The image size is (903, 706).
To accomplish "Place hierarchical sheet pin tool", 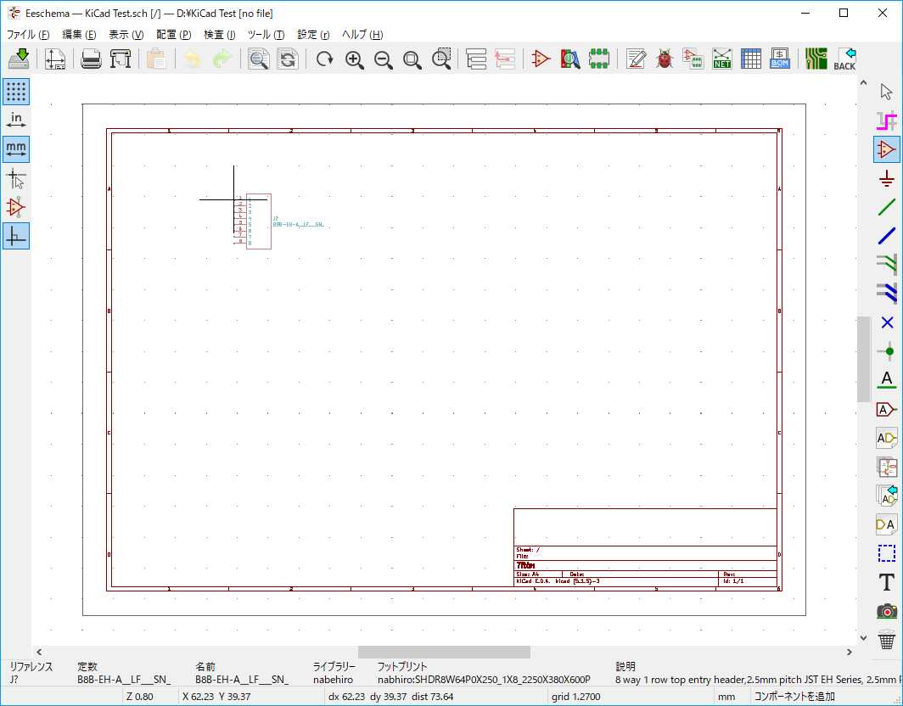I will click(x=887, y=524).
